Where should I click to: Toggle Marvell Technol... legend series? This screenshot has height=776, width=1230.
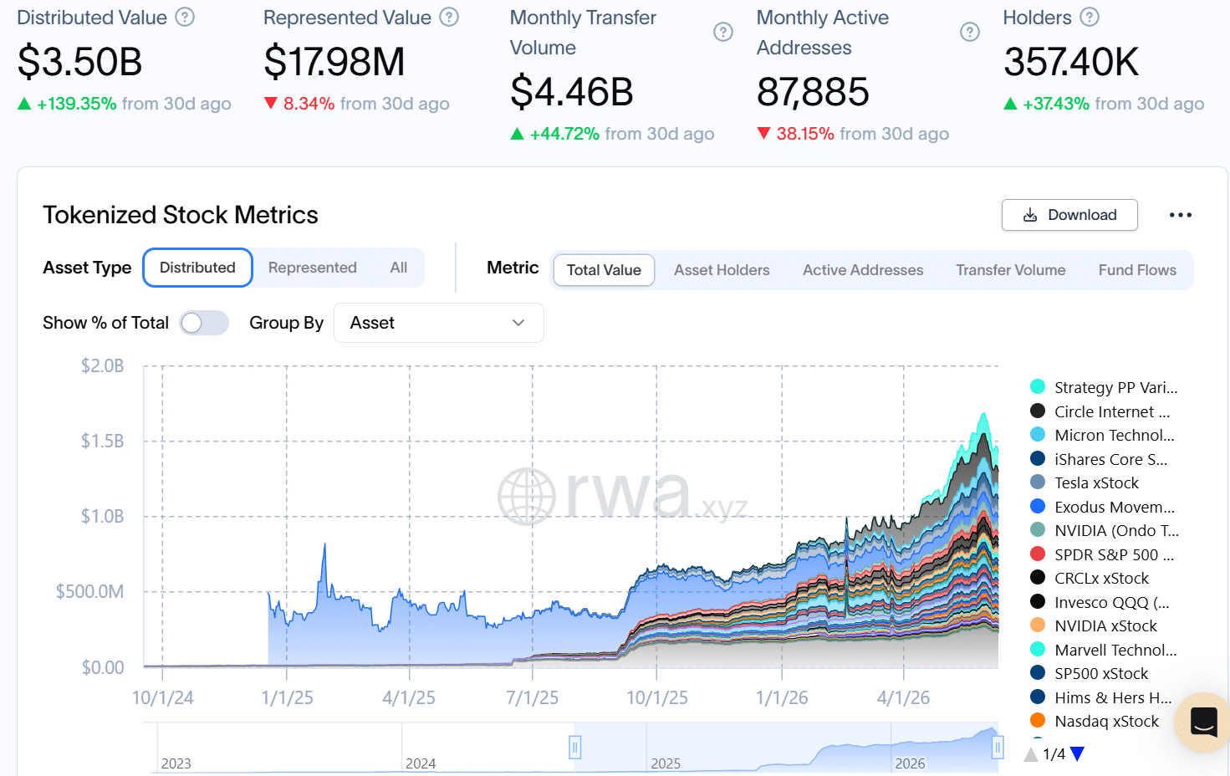click(x=1104, y=649)
